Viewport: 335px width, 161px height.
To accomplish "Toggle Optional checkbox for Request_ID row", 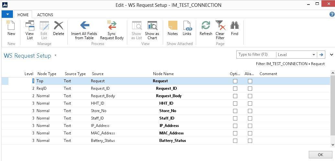I will tap(235, 88).
